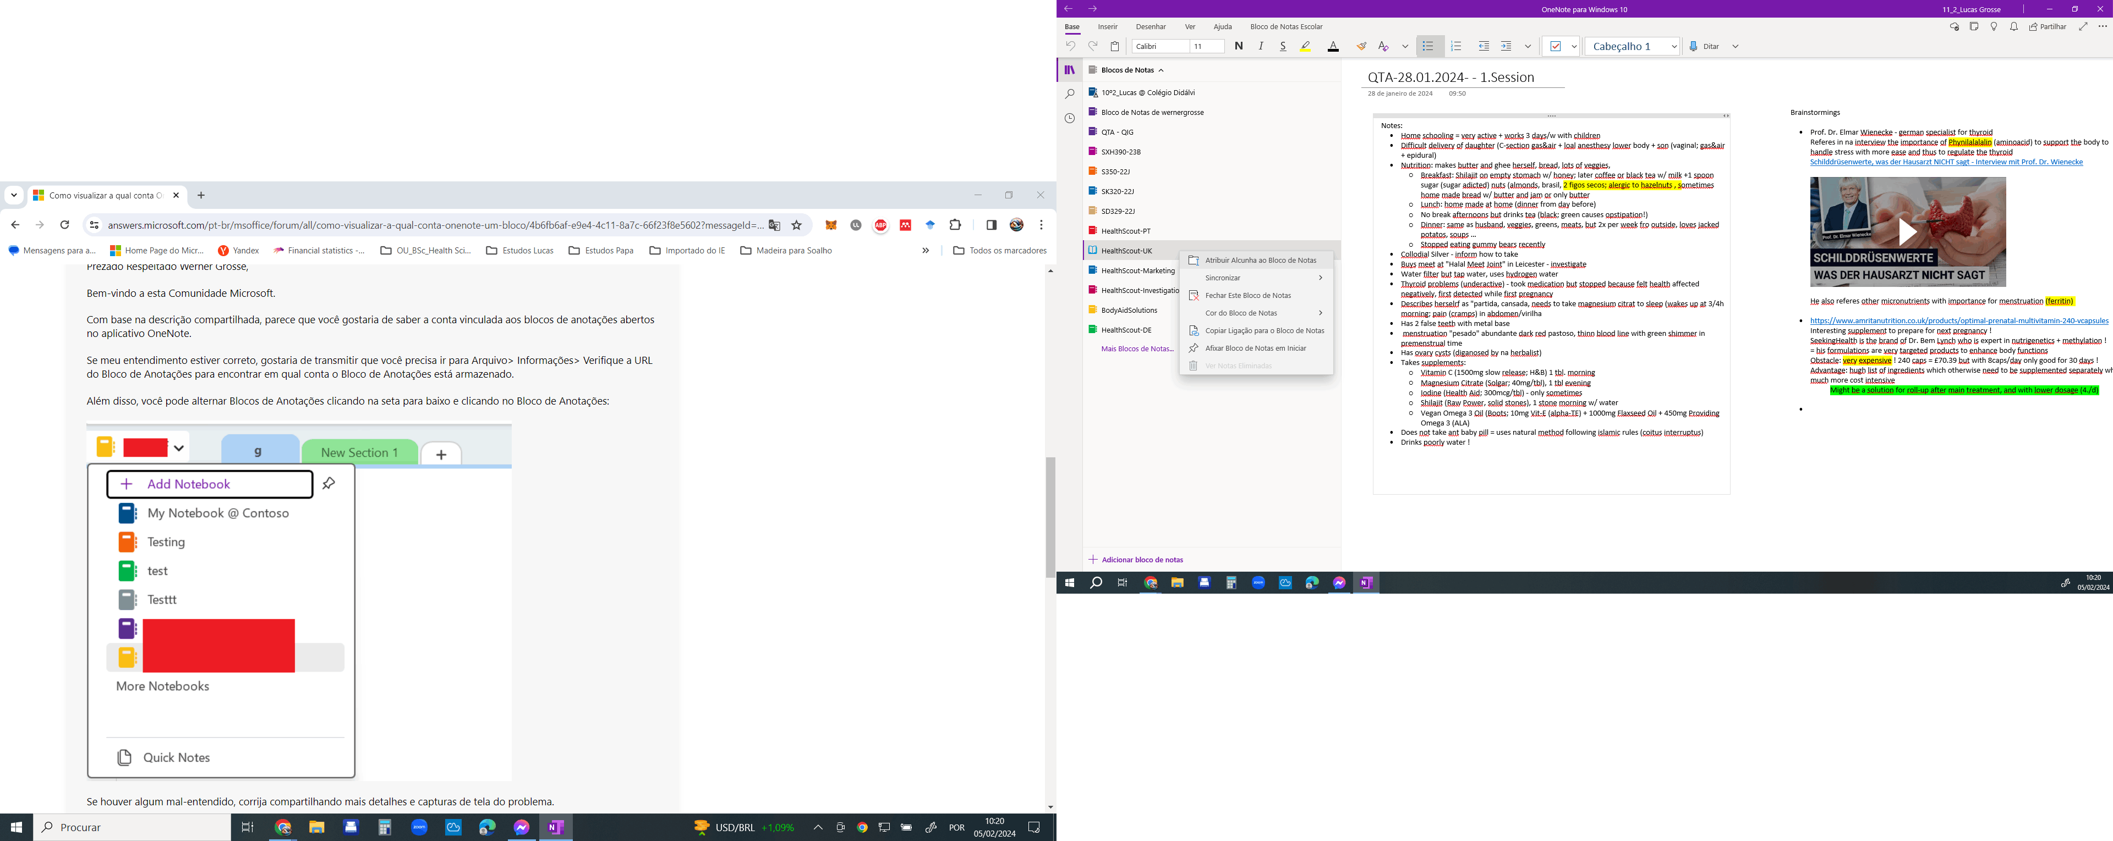Apply black font color in OneNote
The image size is (2113, 841).
[1333, 47]
